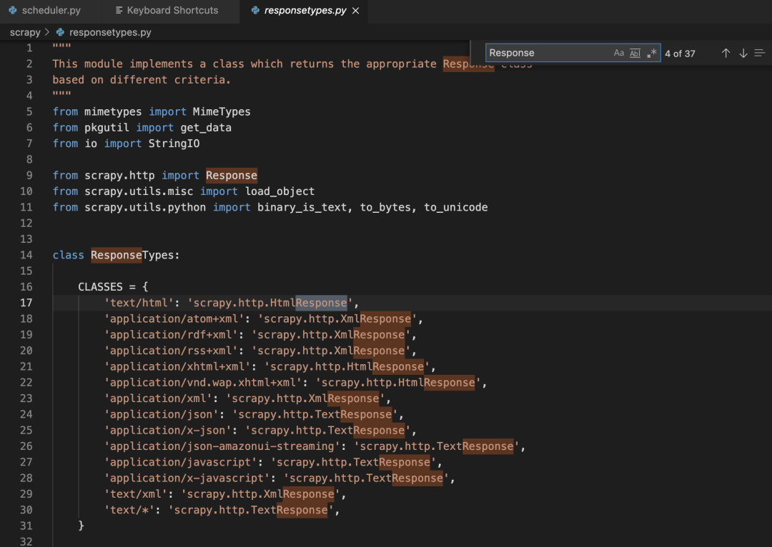Click the 'application/javascript' key

click(x=181, y=463)
